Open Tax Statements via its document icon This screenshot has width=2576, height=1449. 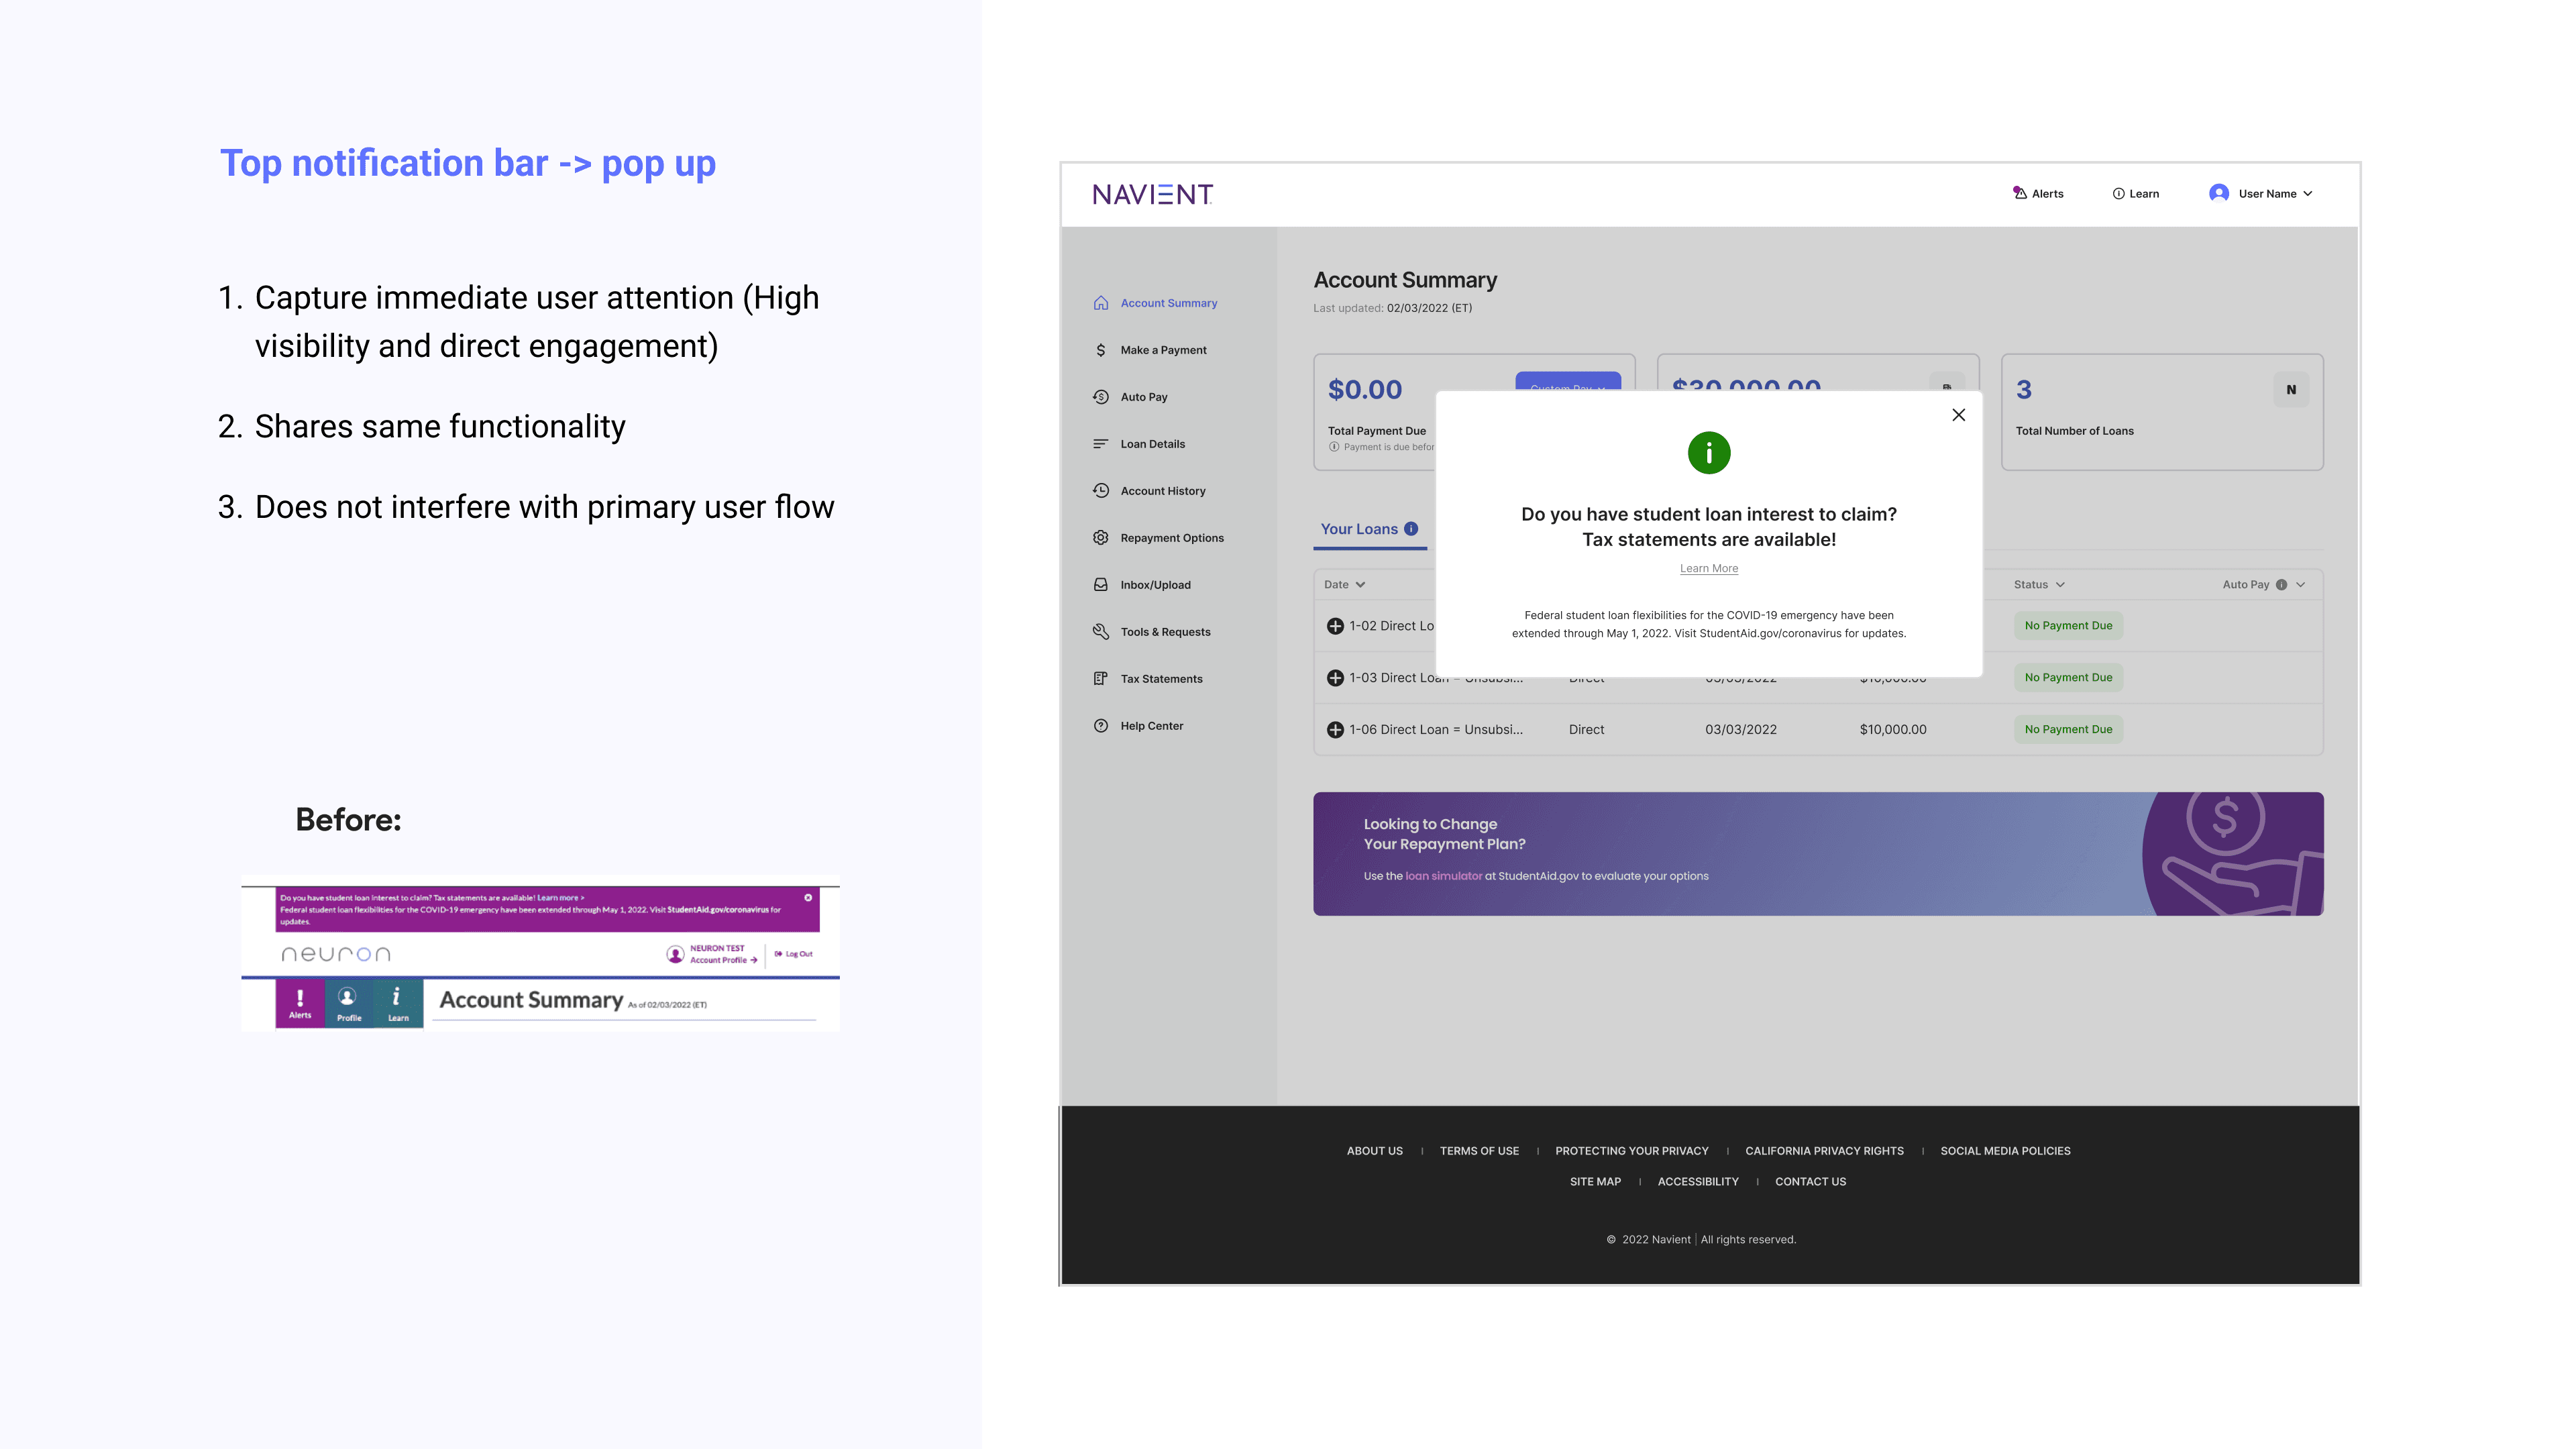point(1101,679)
